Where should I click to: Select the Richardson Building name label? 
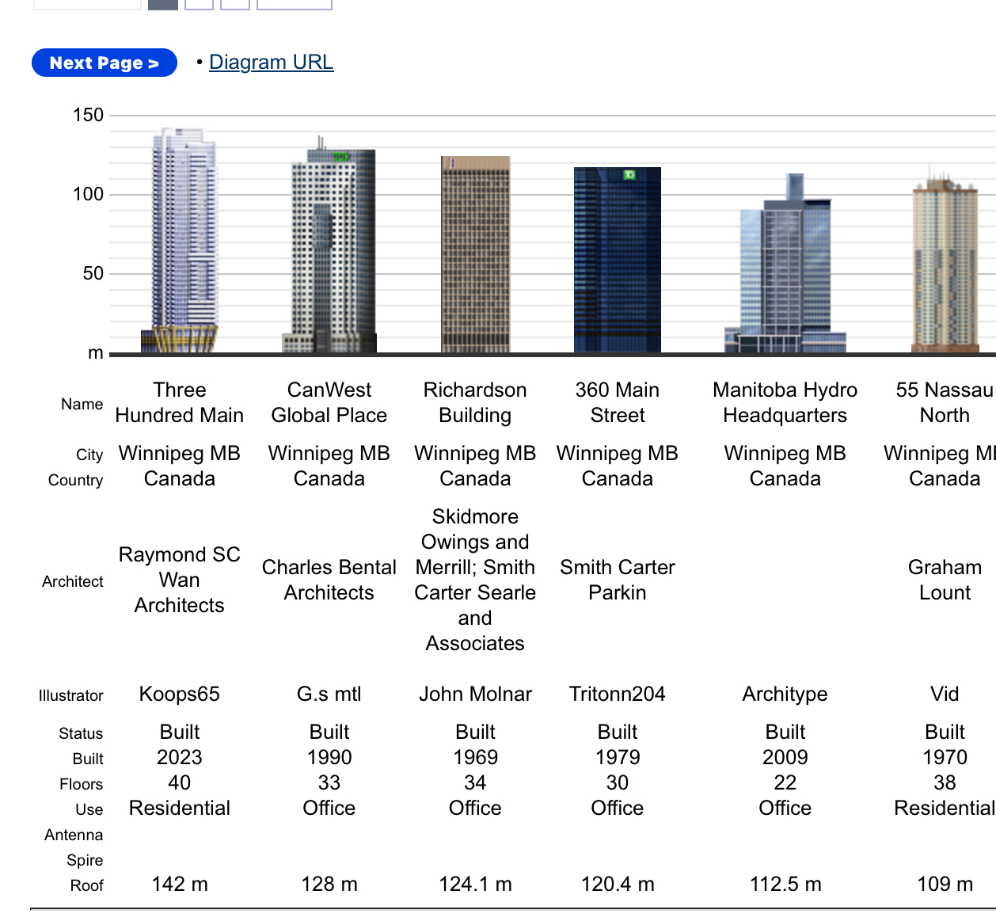coord(475,402)
